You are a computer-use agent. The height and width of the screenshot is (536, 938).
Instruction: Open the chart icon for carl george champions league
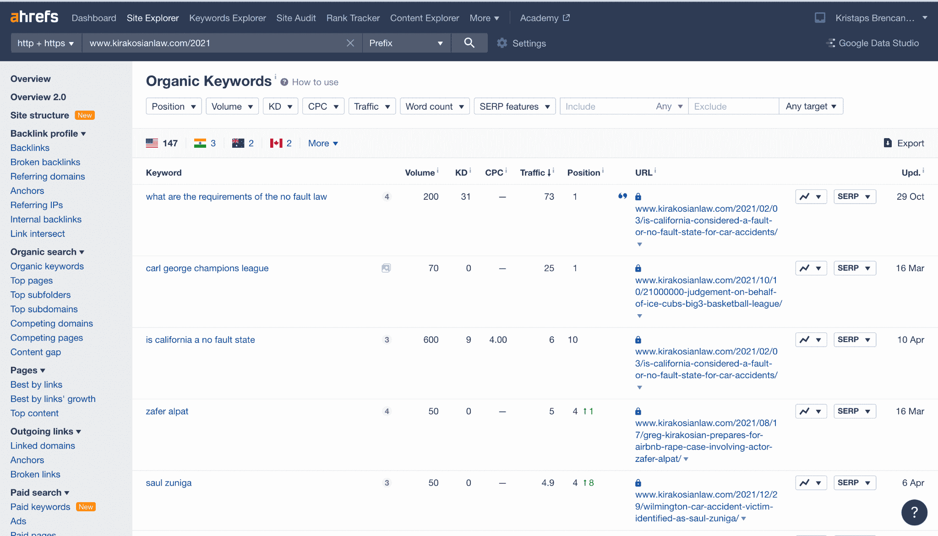click(x=811, y=268)
